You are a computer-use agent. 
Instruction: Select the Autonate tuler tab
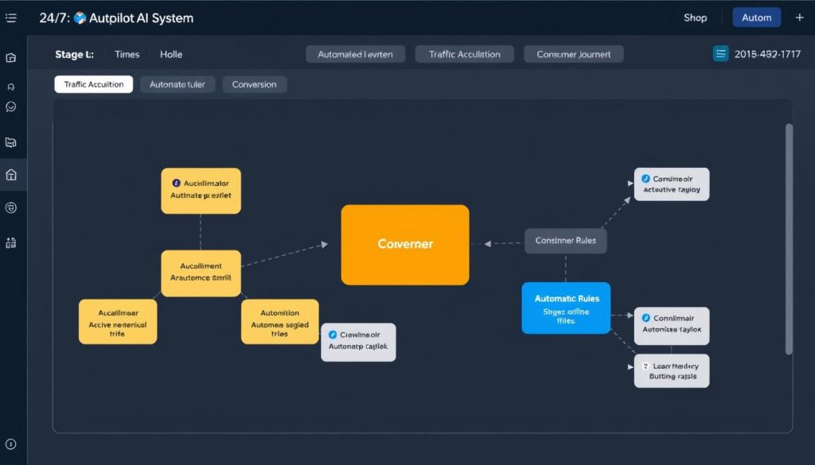[x=177, y=84]
